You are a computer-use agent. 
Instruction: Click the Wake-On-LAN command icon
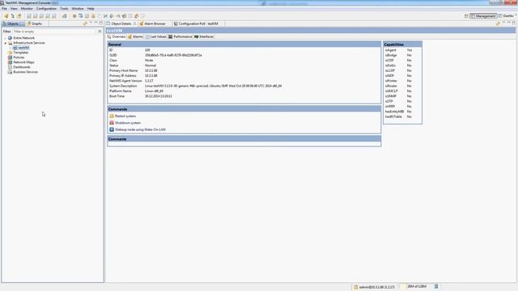coord(112,129)
